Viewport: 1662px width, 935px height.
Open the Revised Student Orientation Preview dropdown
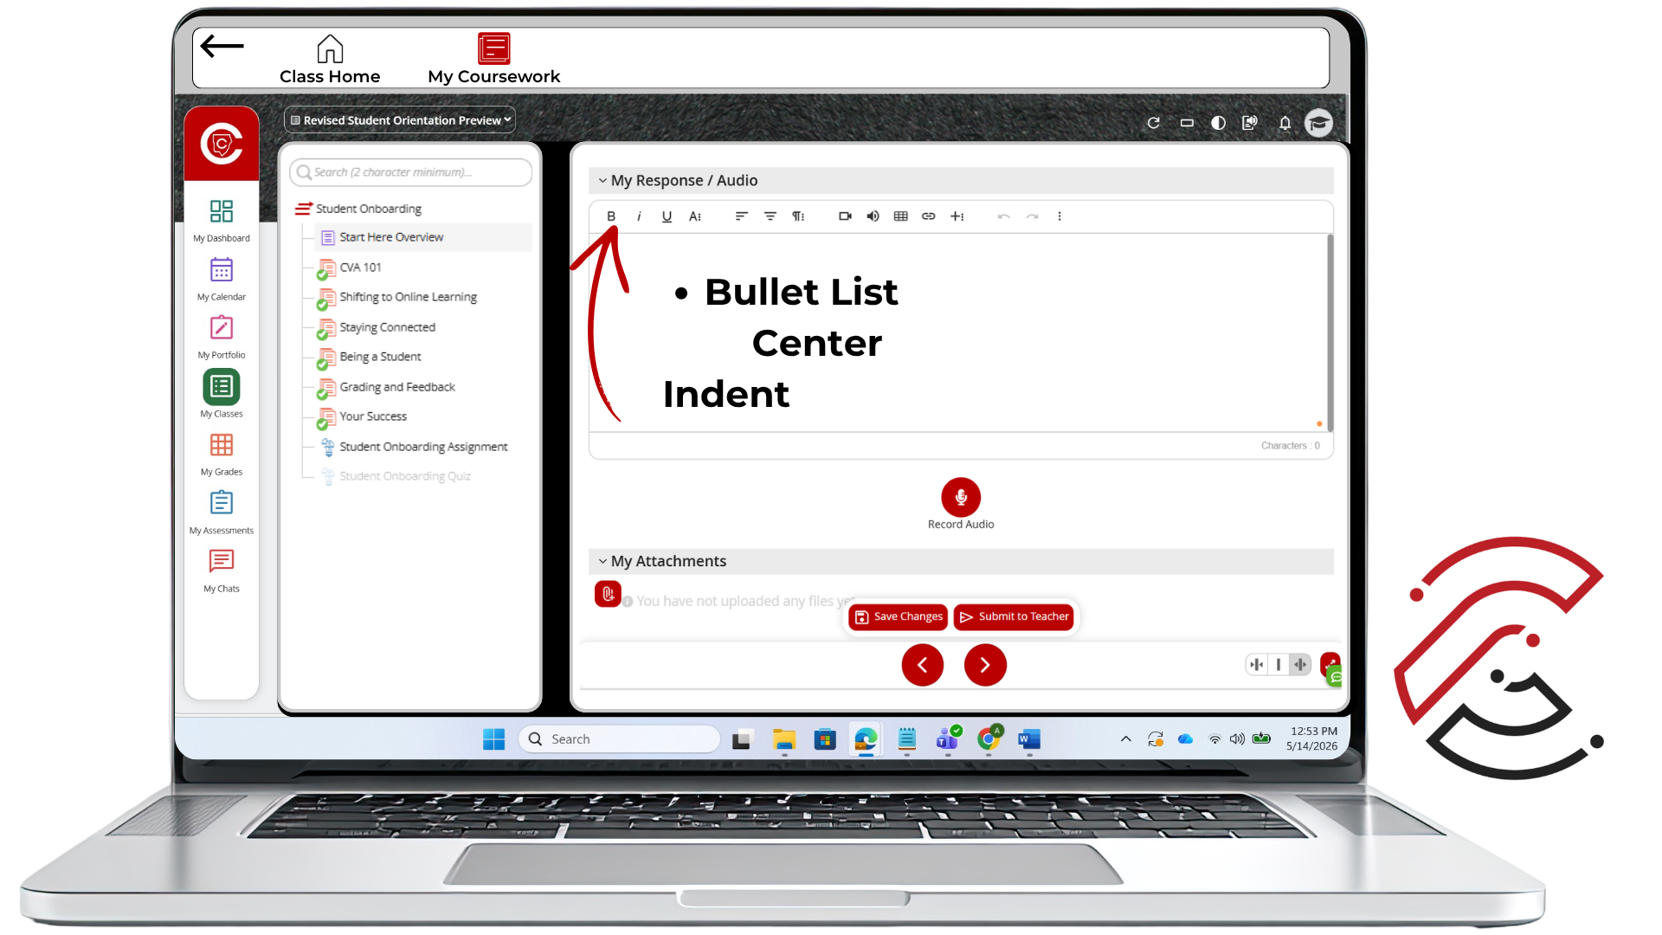pyautogui.click(x=400, y=120)
